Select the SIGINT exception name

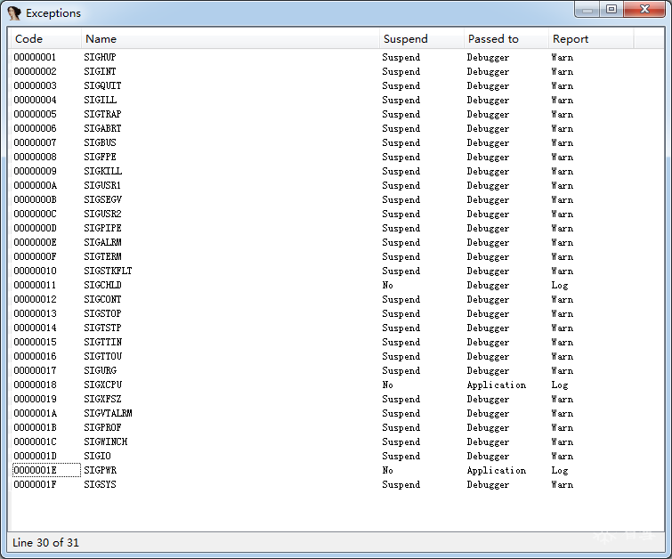click(x=100, y=71)
